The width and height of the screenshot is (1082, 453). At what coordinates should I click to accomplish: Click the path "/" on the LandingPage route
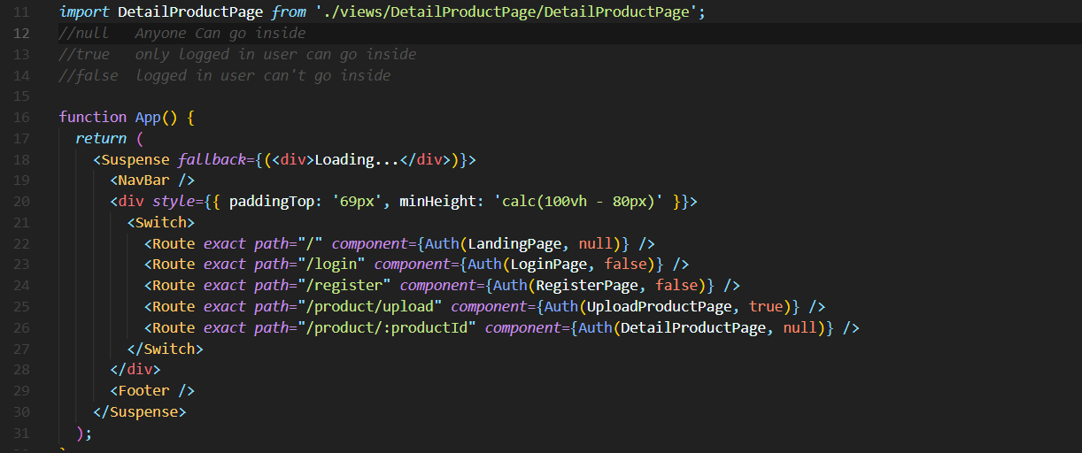click(x=310, y=244)
